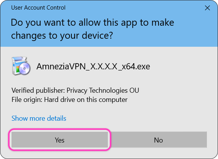Click the AmneziaVPN_X.X.X.X_x64.exe file name
This screenshot has height=159, width=218.
pos(93,66)
